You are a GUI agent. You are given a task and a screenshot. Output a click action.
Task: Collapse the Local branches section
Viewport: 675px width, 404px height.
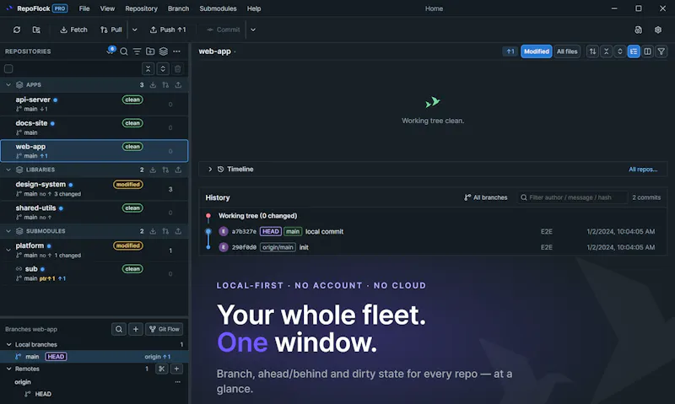click(x=8, y=345)
